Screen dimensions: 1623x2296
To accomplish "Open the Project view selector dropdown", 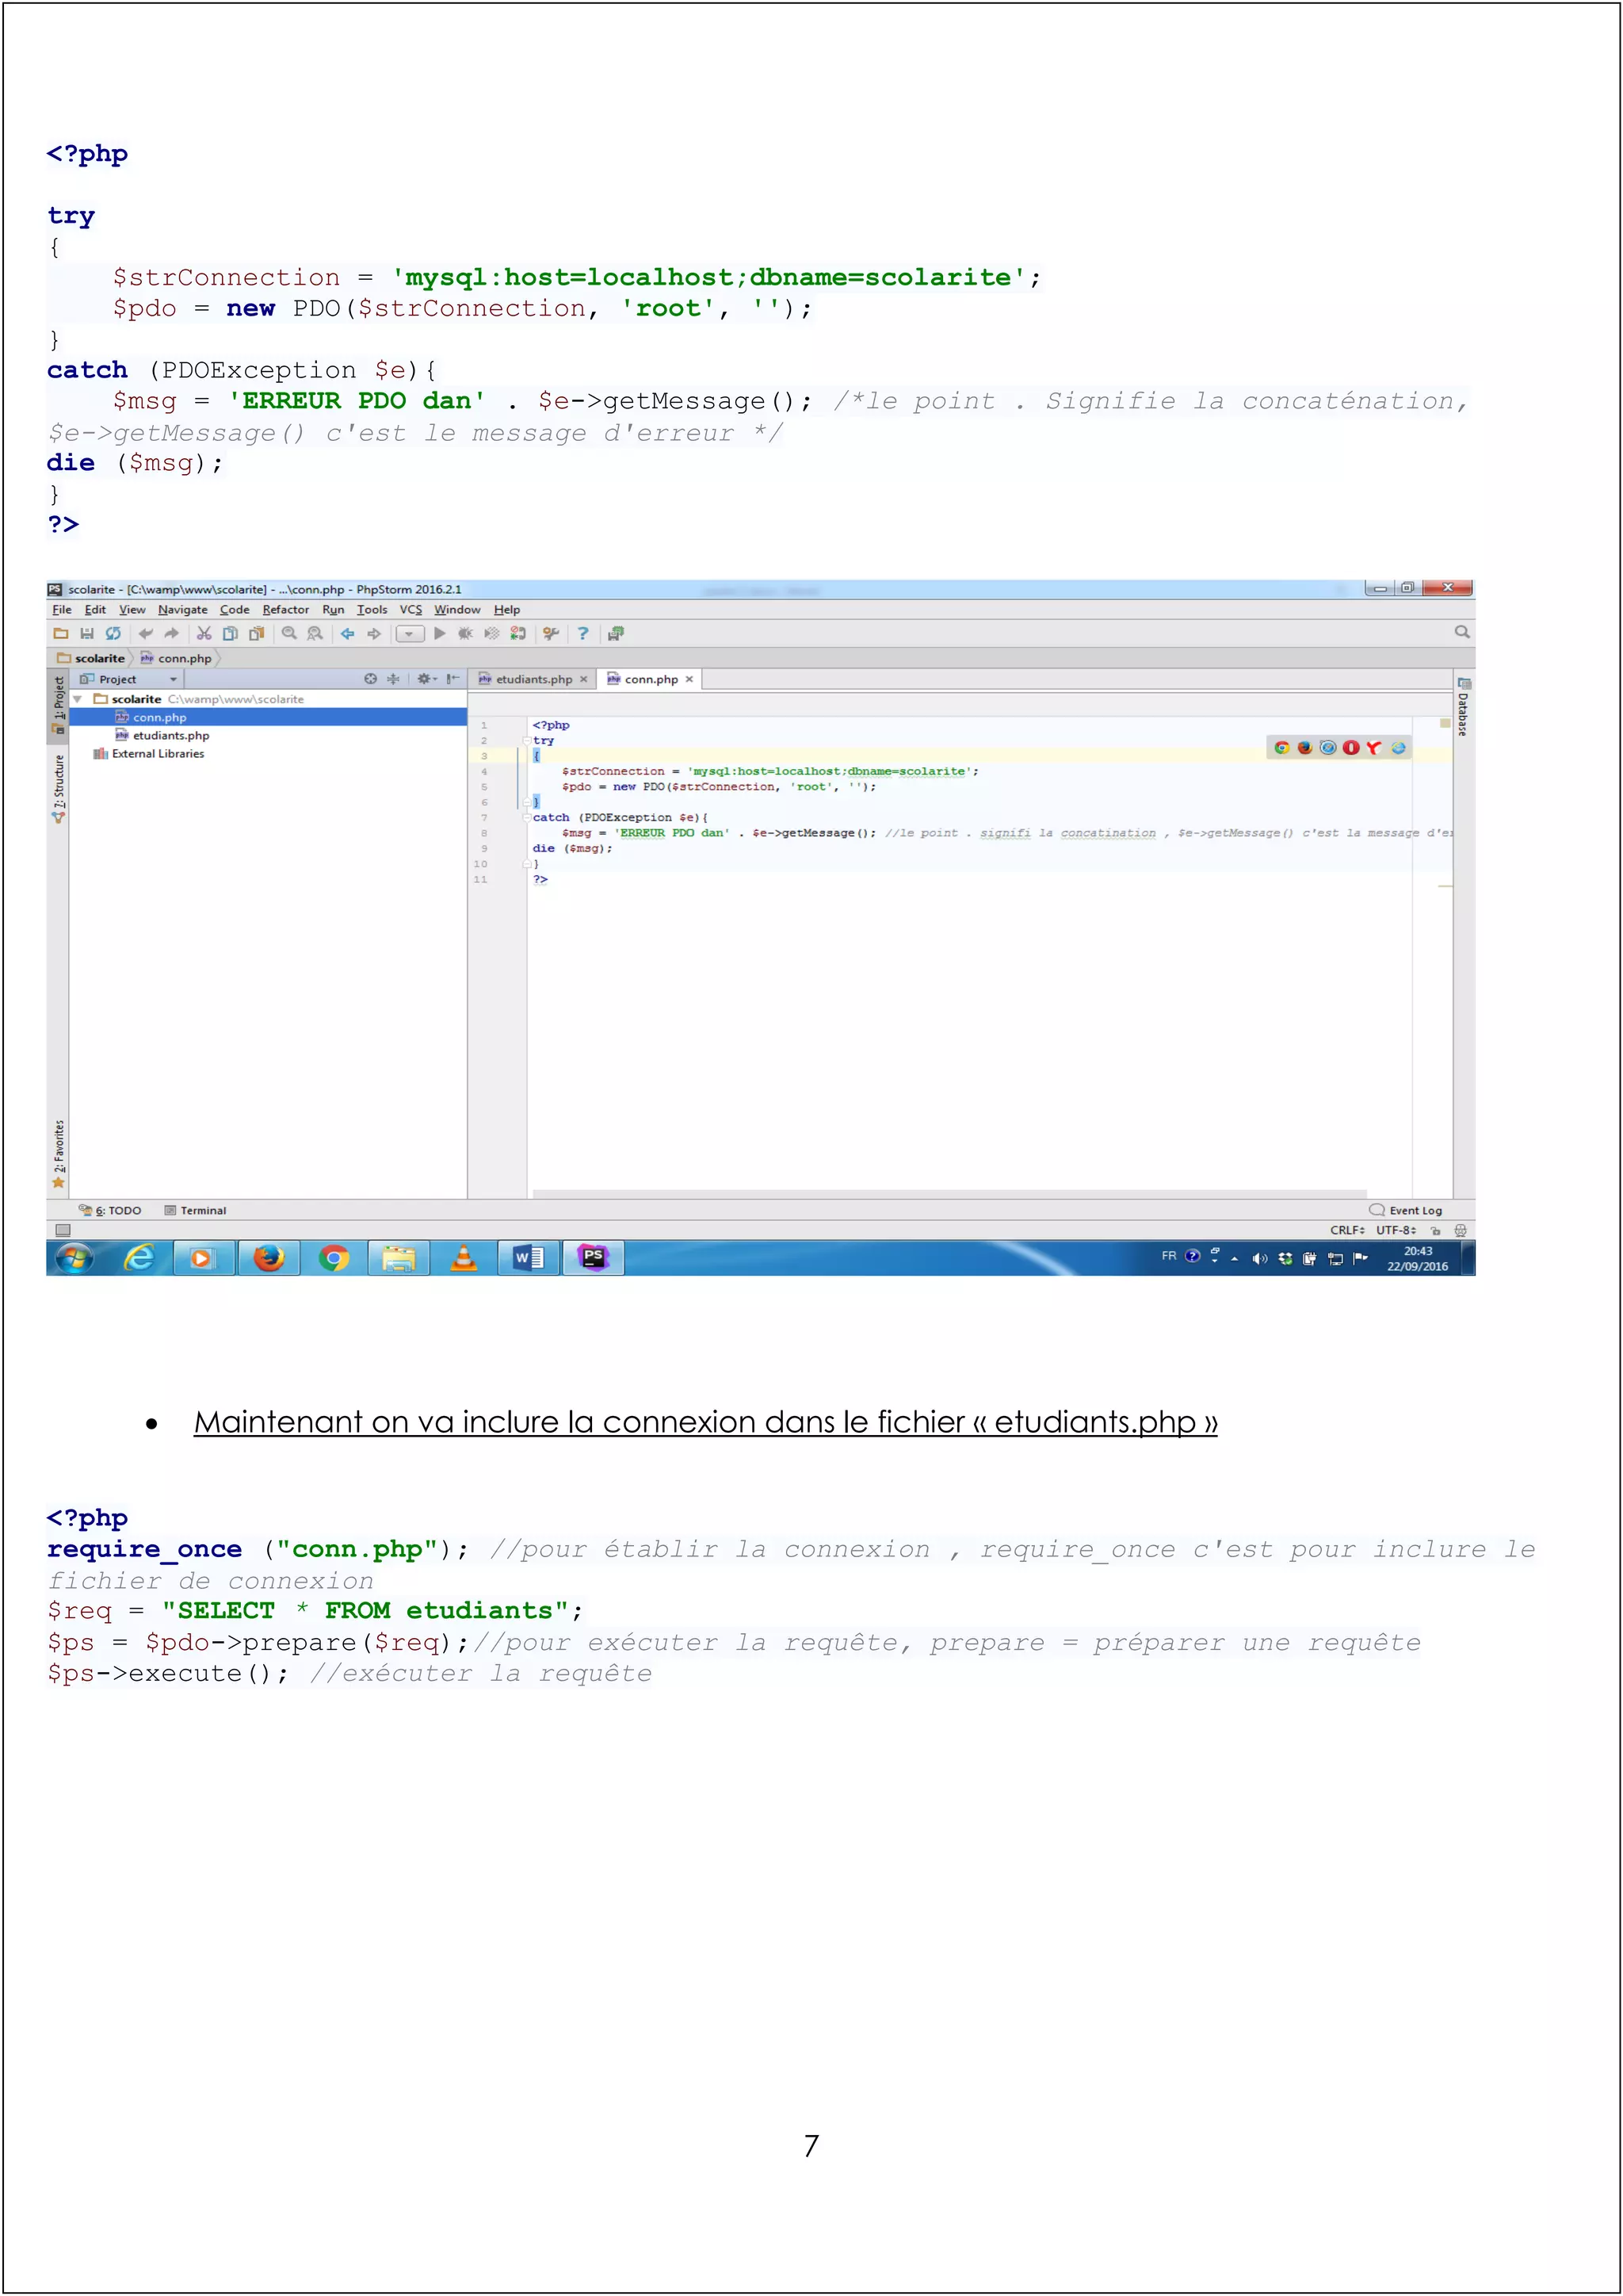I will [x=128, y=679].
